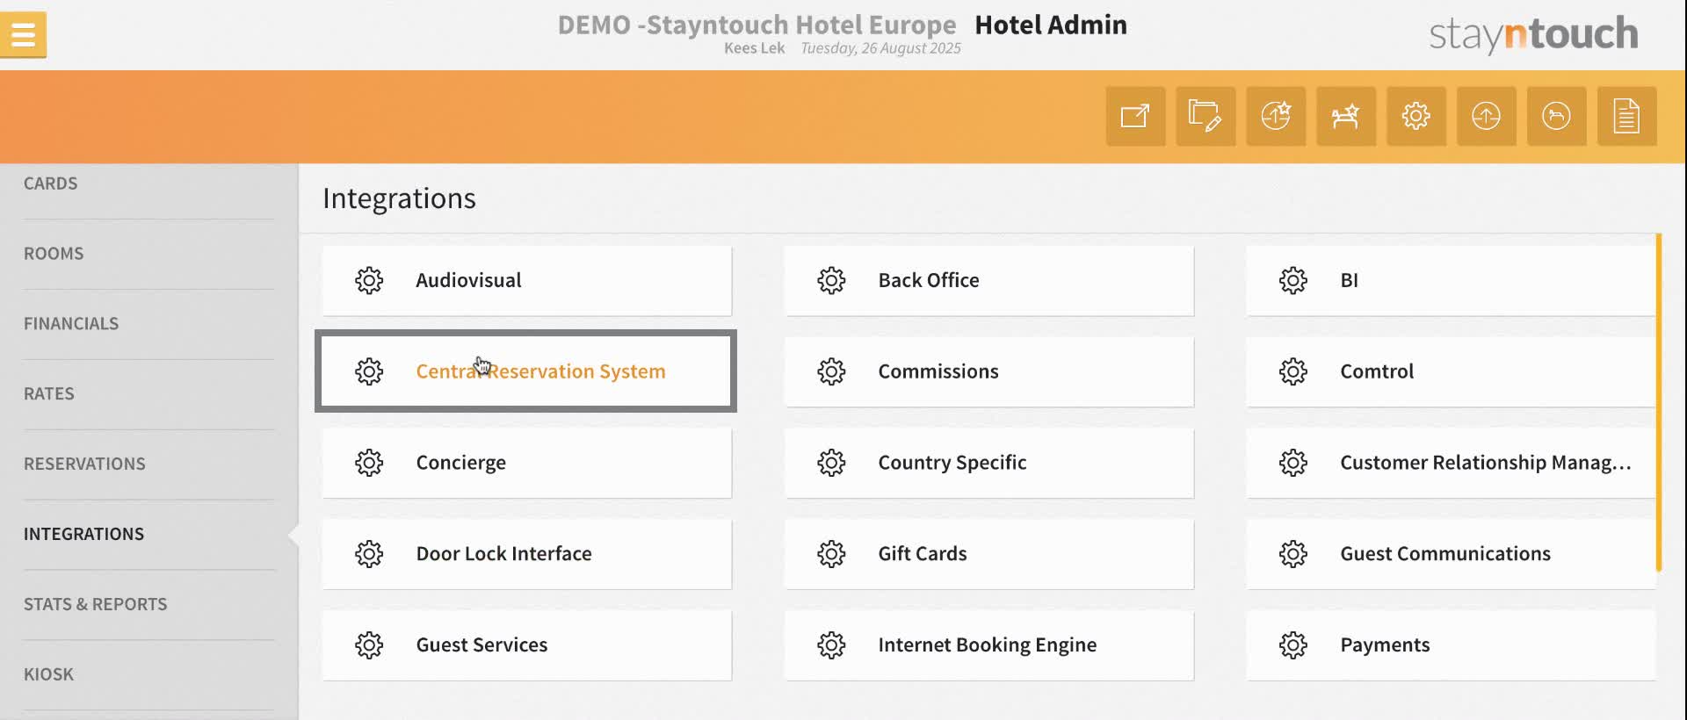Click the Integrations page heading
Image resolution: width=1687 pixels, height=720 pixels.
[x=399, y=198]
